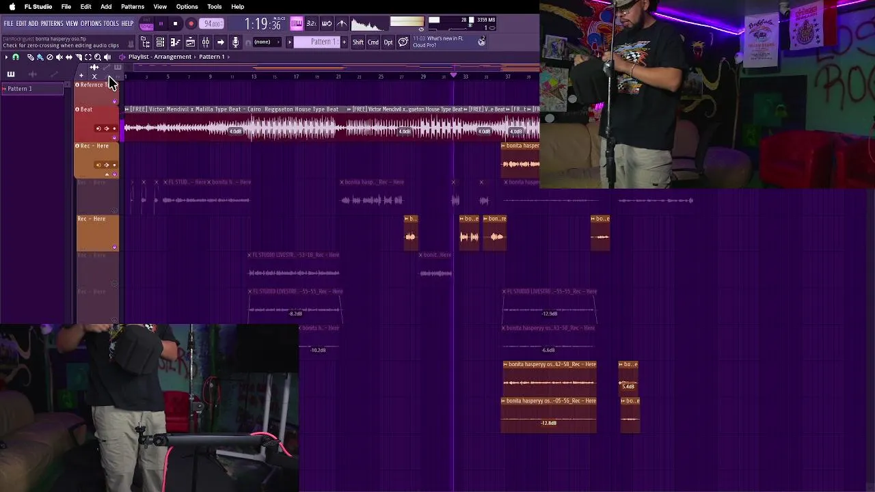Open the playlist options arrow menu
Image resolution: width=875 pixels, height=492 pixels.
pos(6,57)
